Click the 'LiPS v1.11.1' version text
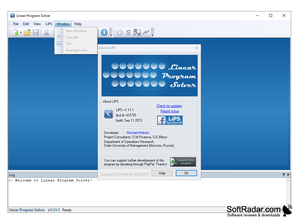The width and height of the screenshot is (299, 224). coord(125,110)
